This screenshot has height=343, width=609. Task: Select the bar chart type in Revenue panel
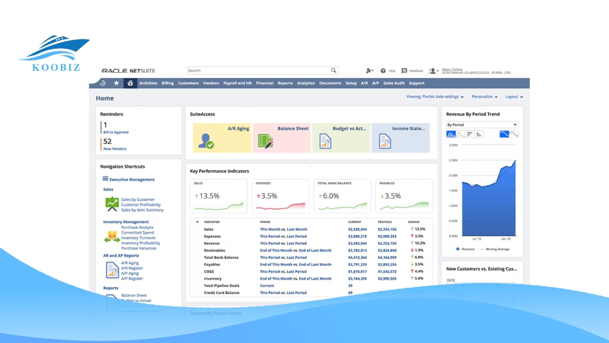point(470,134)
